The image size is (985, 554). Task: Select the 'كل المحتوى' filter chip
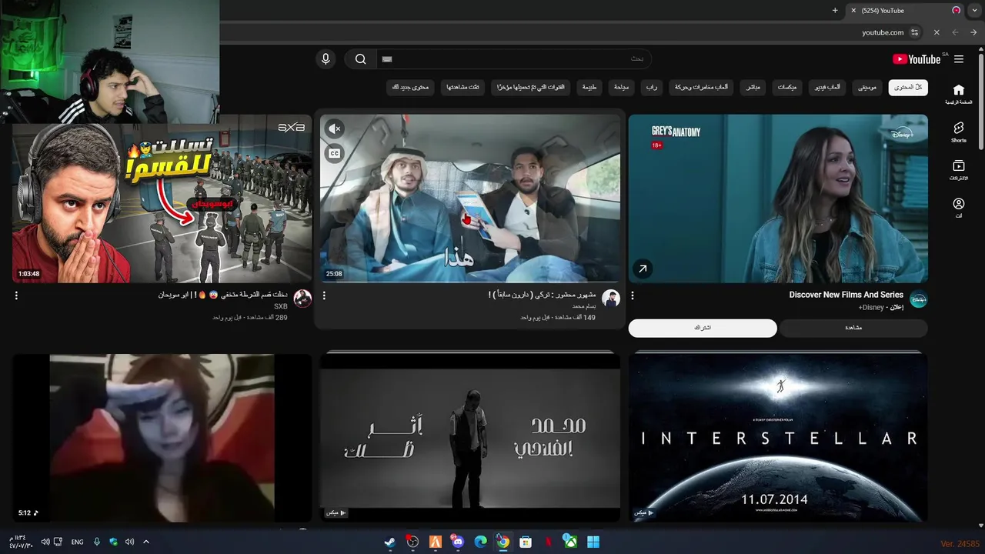(908, 87)
